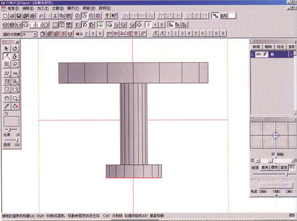Screen dimensions: 297x221
Task: Click the printer icon in toolbar
Action: (33, 16)
